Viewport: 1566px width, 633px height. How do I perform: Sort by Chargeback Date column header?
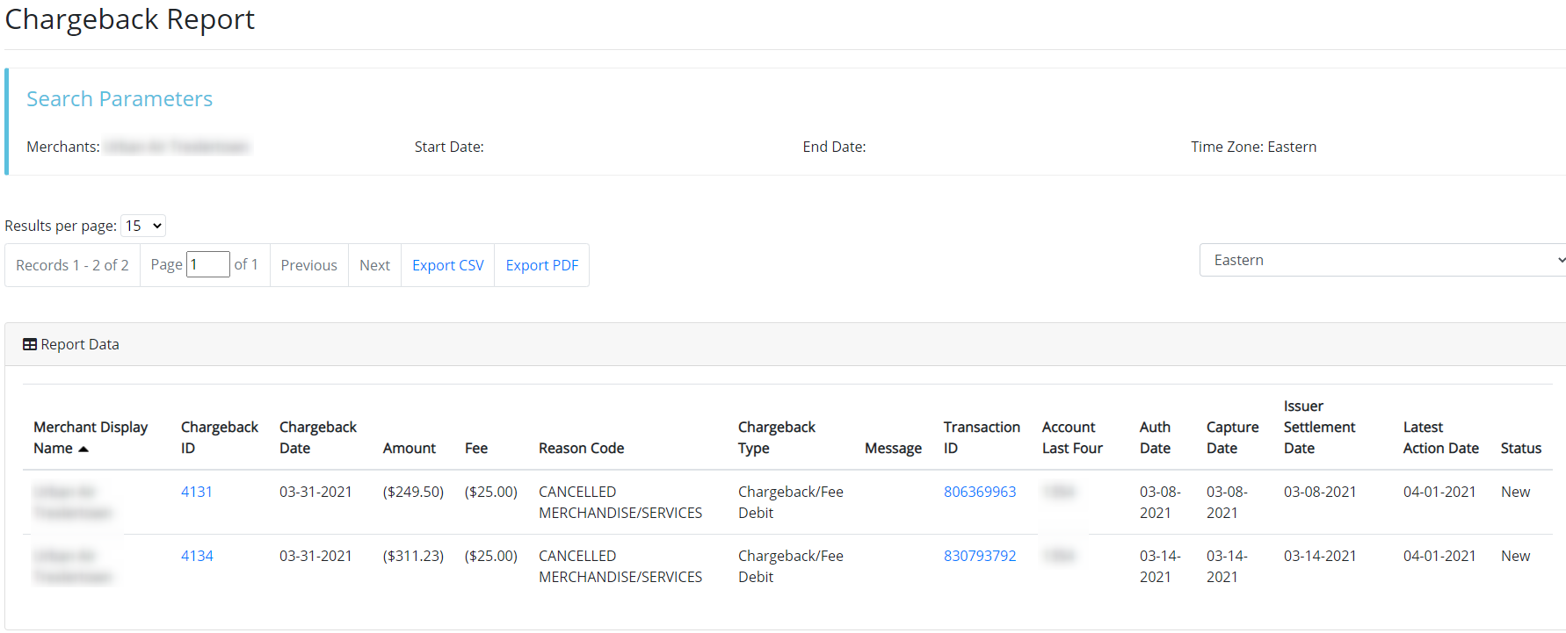click(x=318, y=437)
